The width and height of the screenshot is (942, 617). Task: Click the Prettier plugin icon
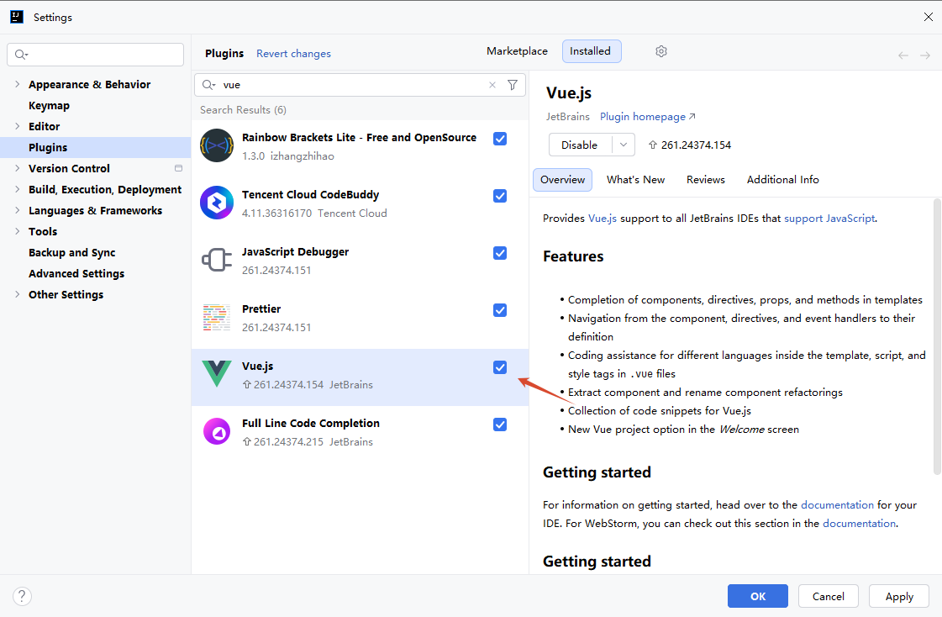tap(217, 317)
